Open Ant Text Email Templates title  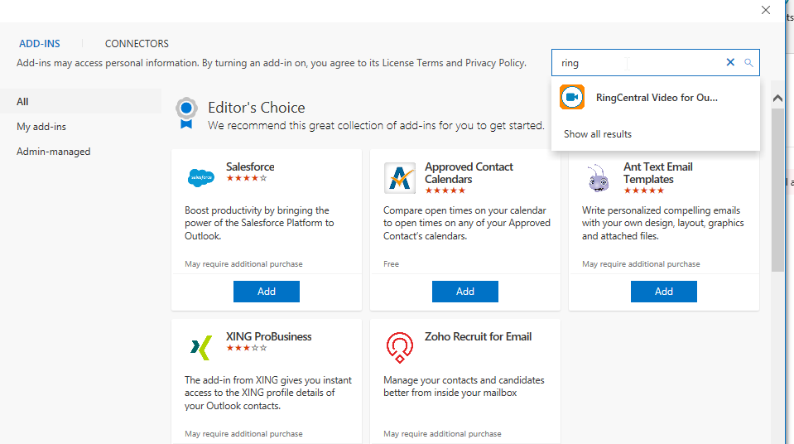[657, 173]
